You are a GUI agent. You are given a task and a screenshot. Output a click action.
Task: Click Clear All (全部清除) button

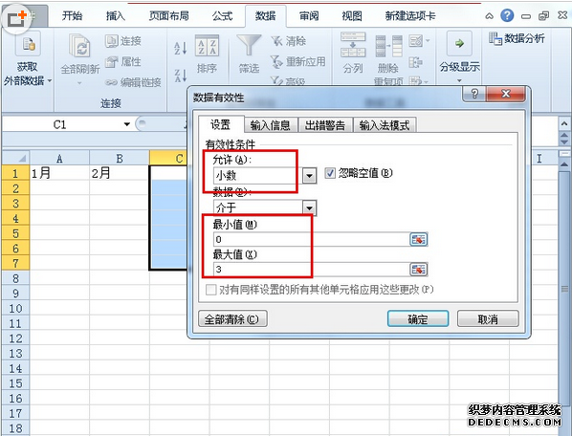[232, 319]
